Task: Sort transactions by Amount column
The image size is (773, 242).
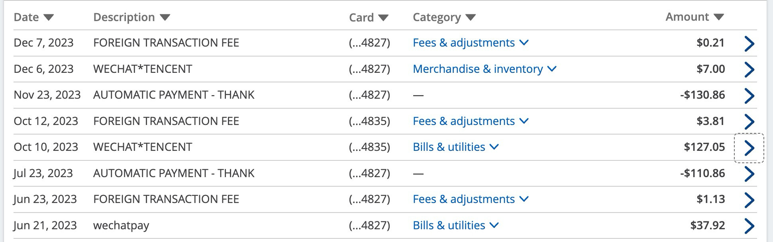Action: [695, 17]
